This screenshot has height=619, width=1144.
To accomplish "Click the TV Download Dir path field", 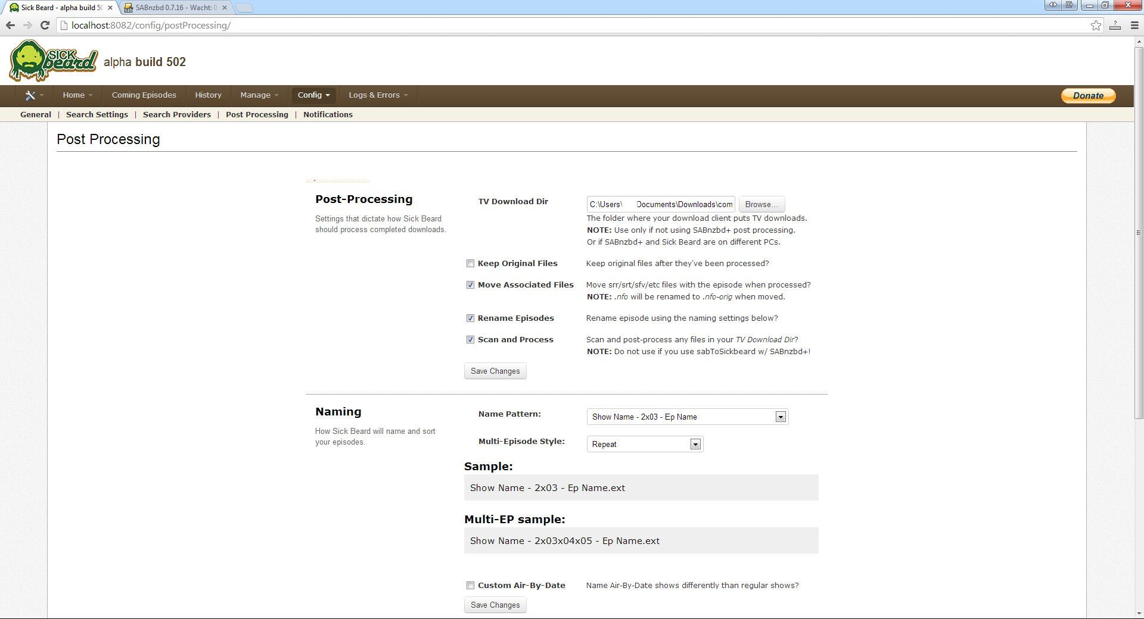I will [661, 204].
